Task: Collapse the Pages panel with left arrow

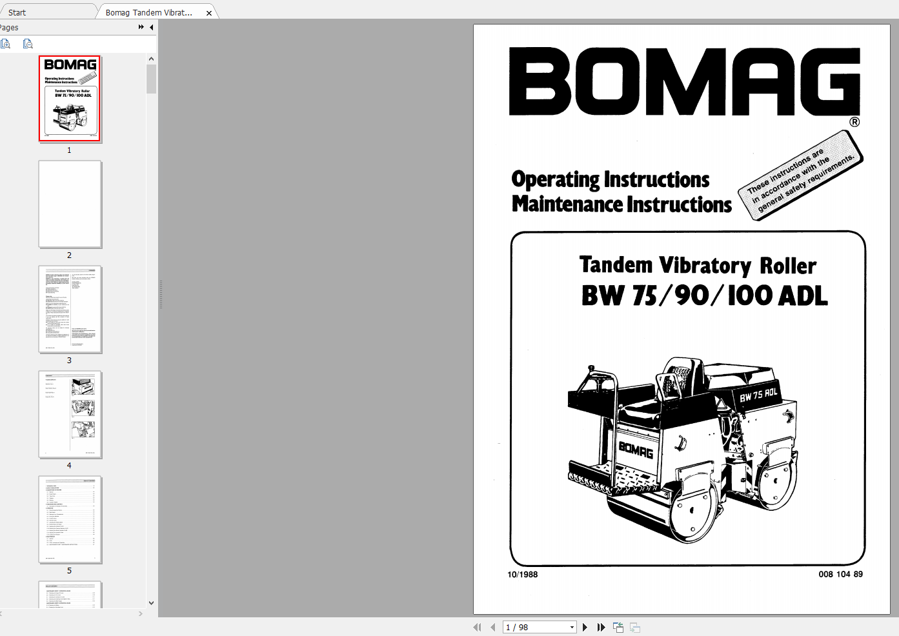Action: pyautogui.click(x=152, y=27)
